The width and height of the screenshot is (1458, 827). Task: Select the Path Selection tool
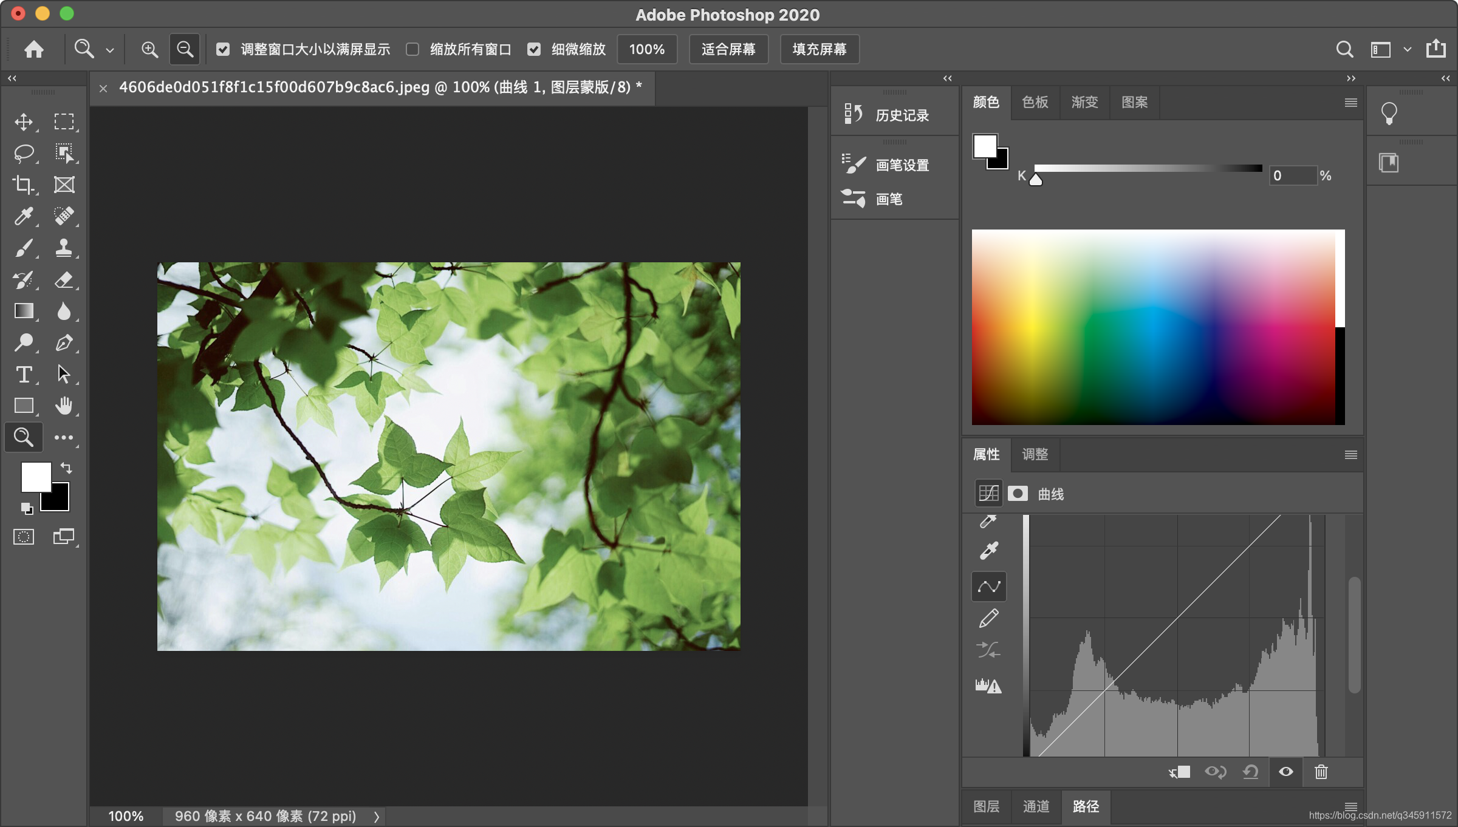pos(64,374)
